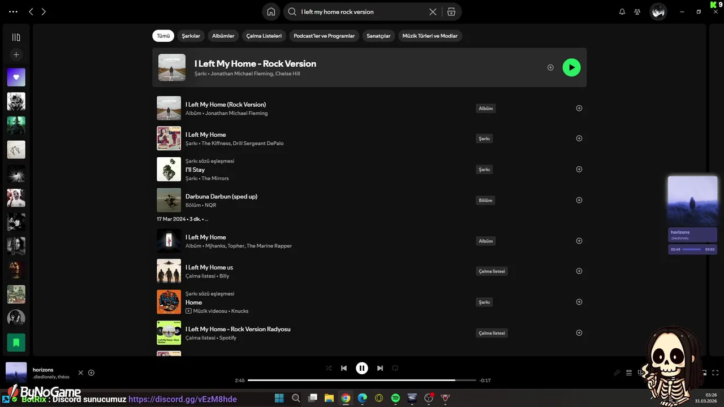
Task: Open horizons song title in player bar
Action: pyautogui.click(x=43, y=370)
